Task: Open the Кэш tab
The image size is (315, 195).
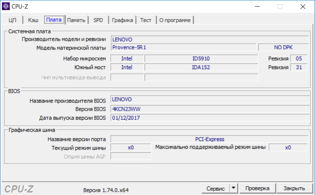Action: 33,20
